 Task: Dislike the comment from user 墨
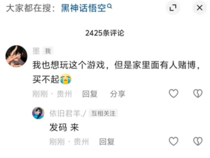[198, 93]
